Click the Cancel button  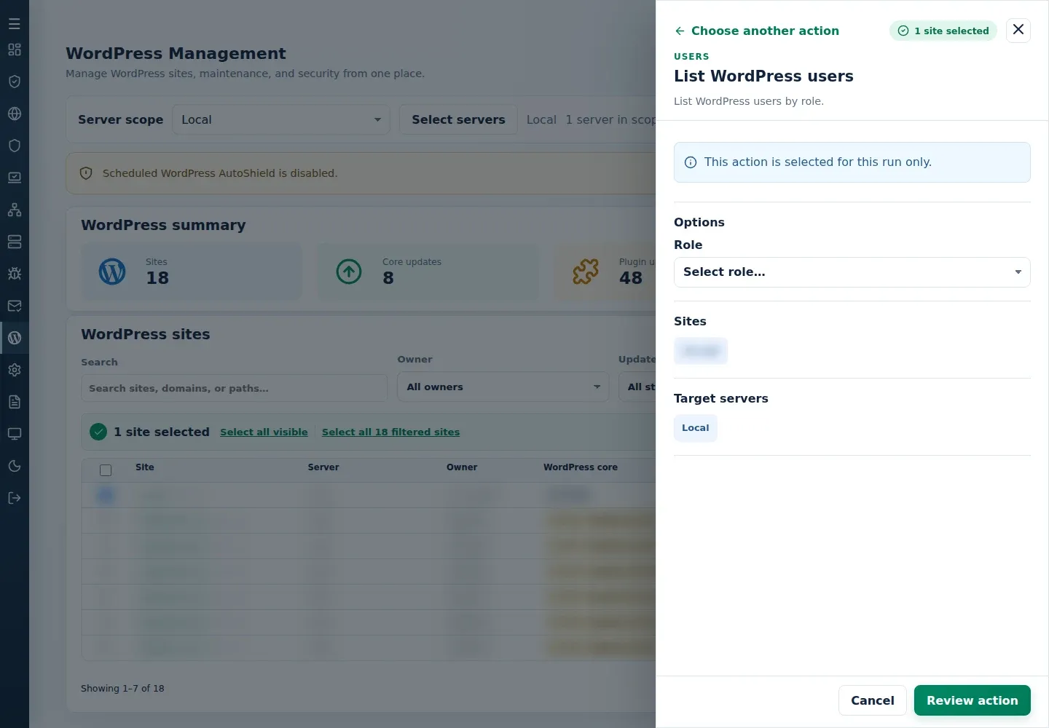point(872,700)
